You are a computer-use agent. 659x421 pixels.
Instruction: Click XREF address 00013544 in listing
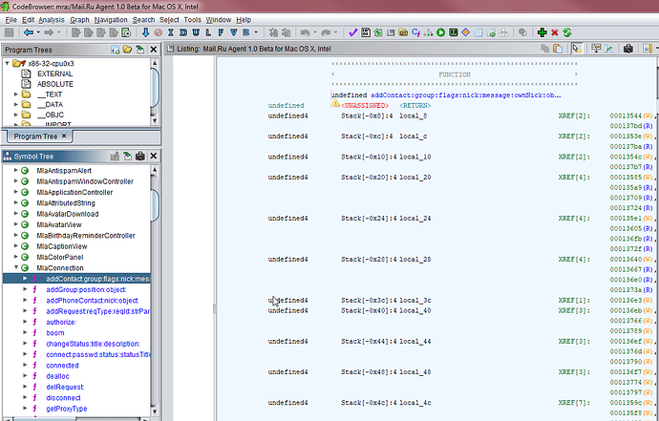tap(626, 116)
